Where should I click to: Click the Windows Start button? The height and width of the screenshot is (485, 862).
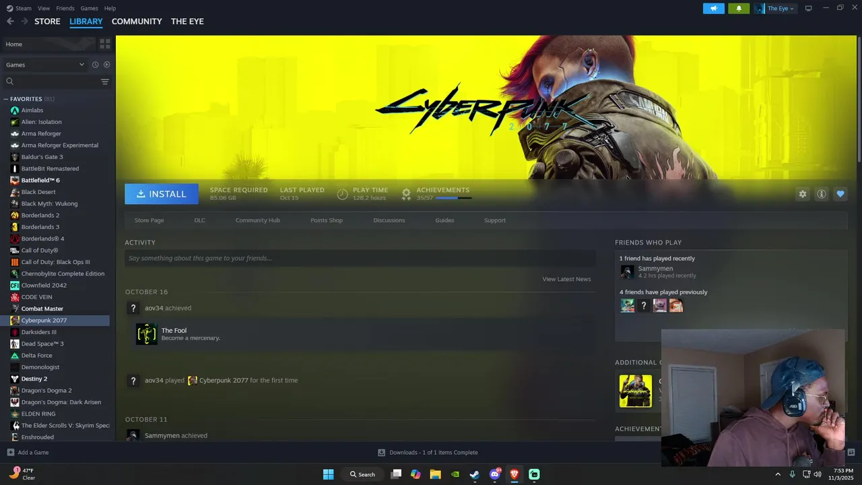tap(328, 474)
